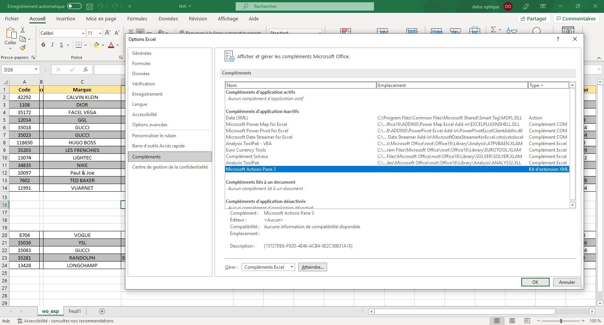Image resolution: width=604 pixels, height=325 pixels.
Task: Click the Atteindre... button
Action: click(x=312, y=267)
